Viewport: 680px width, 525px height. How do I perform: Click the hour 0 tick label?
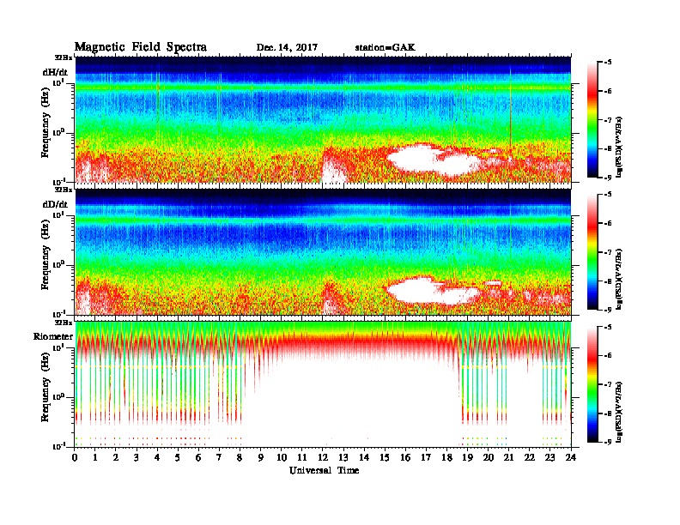pos(75,457)
